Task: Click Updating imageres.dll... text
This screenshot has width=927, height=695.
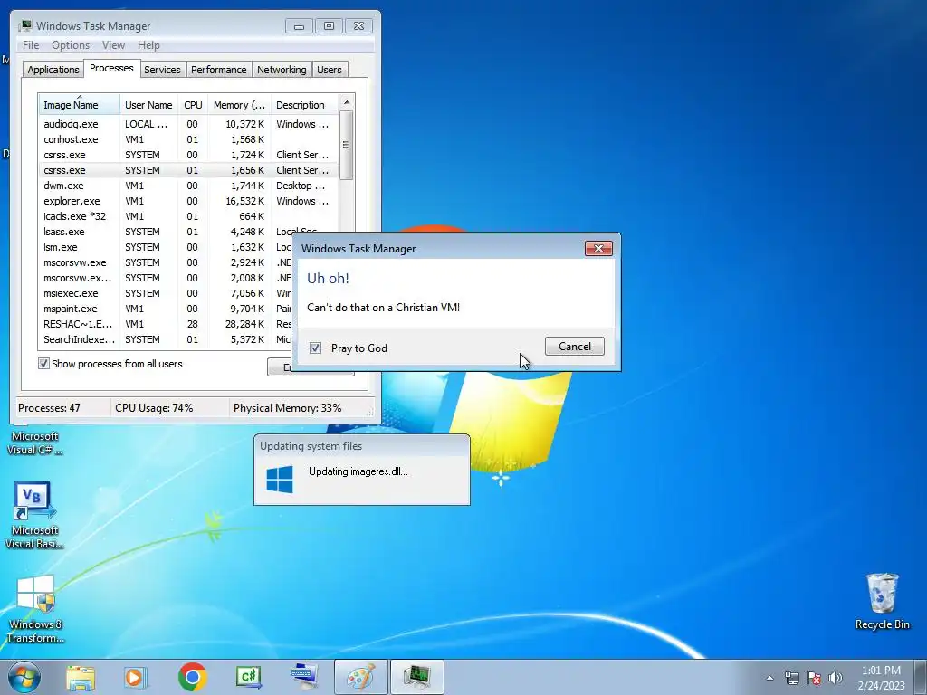Action: point(358,471)
